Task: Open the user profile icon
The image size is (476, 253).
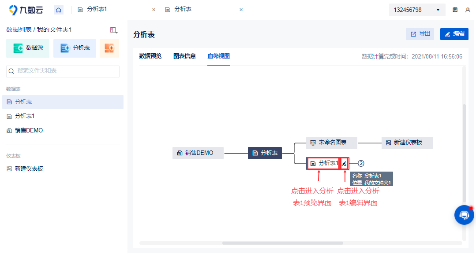Action: [x=468, y=10]
